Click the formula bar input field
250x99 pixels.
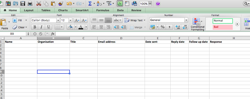(x=153, y=34)
